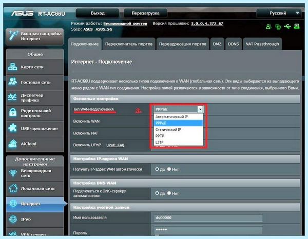Viewport: 308px width, 239px height.
Task: Choose PPTP from the dropdown list
Action: tap(178, 136)
